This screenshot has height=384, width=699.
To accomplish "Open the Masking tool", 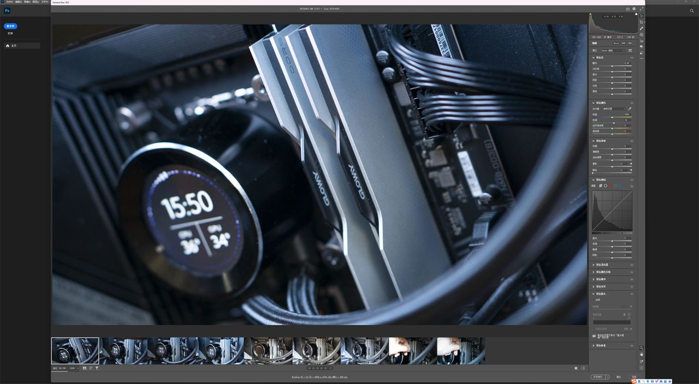I will point(642,35).
